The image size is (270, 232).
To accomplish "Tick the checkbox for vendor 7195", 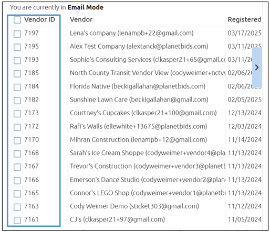I will click(17, 47).
